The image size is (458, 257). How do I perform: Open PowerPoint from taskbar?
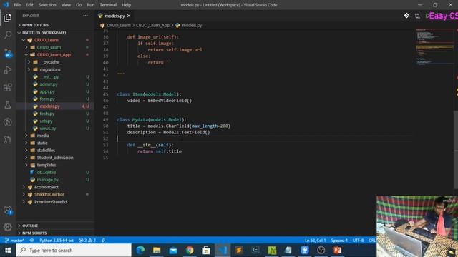point(337,251)
